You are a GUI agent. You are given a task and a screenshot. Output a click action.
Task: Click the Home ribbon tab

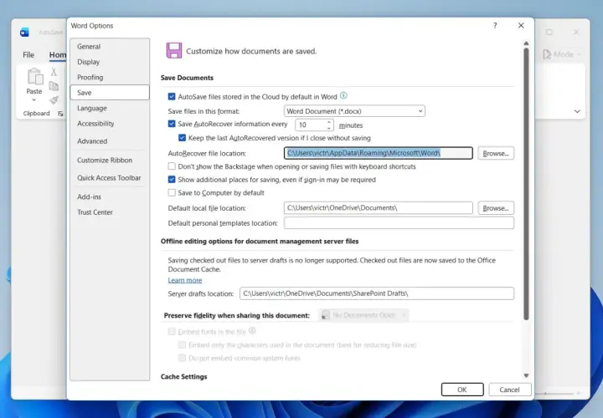click(x=57, y=55)
